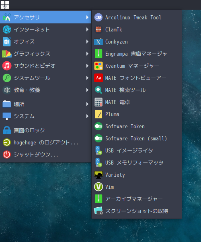The height and width of the screenshot is (242, 201).
Task: Click the Arcolinux Tweak Tool icon
Action: [x=98, y=17]
